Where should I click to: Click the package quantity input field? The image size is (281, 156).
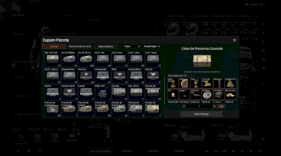[x=199, y=106]
